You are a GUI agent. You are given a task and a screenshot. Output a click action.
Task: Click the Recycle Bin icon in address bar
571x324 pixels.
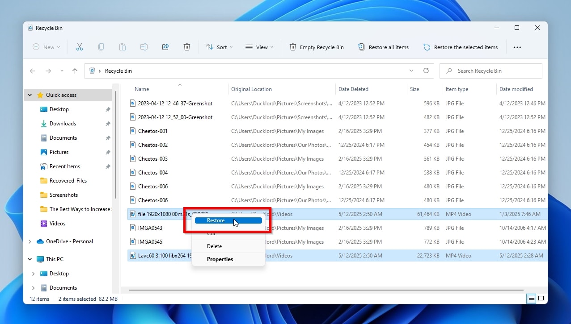tap(92, 71)
